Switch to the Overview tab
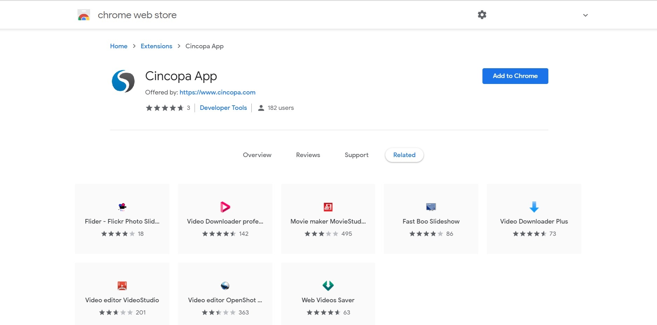This screenshot has width=657, height=325. click(x=257, y=155)
